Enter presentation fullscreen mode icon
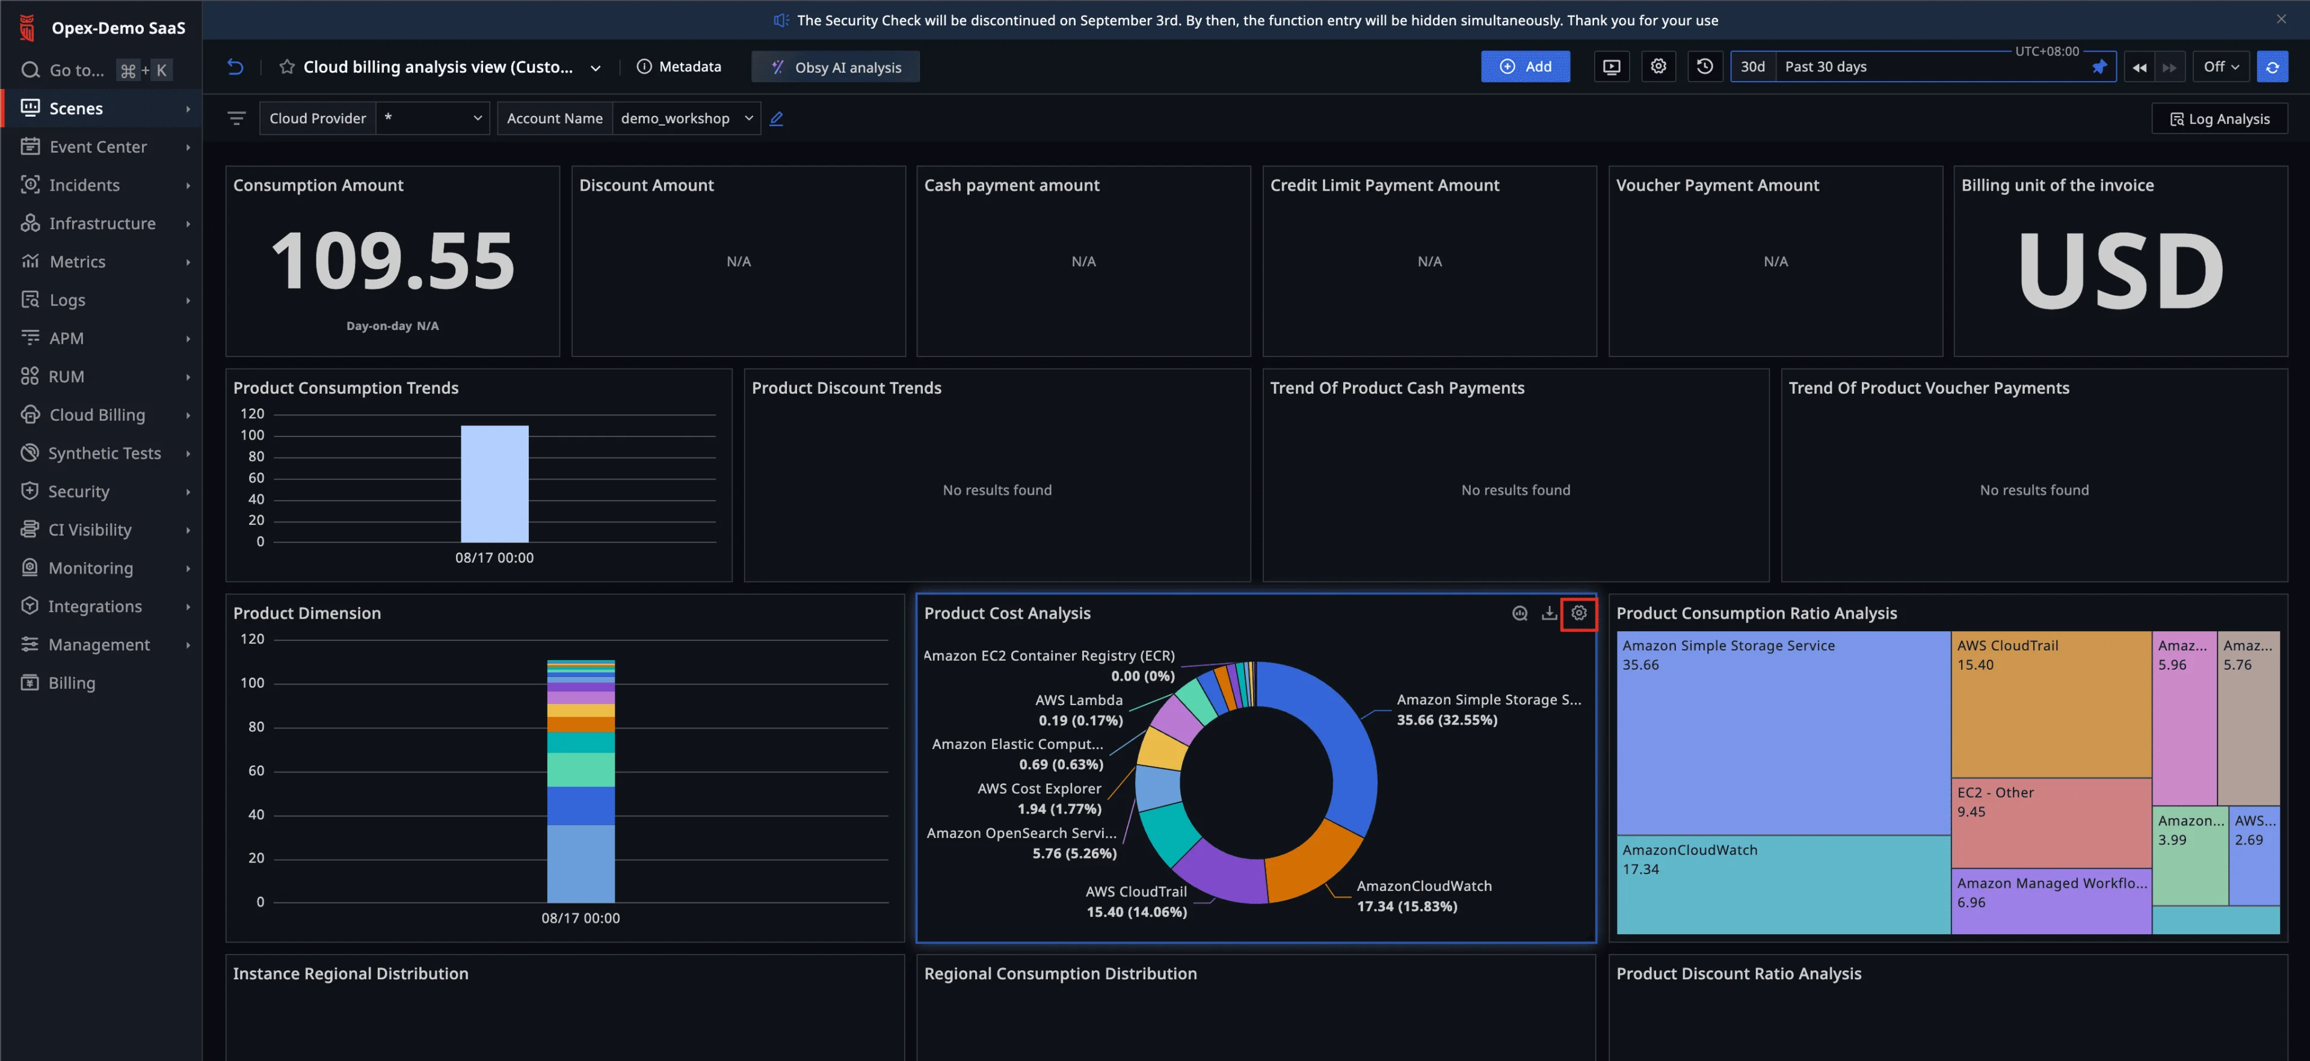This screenshot has height=1061, width=2310. click(1612, 67)
